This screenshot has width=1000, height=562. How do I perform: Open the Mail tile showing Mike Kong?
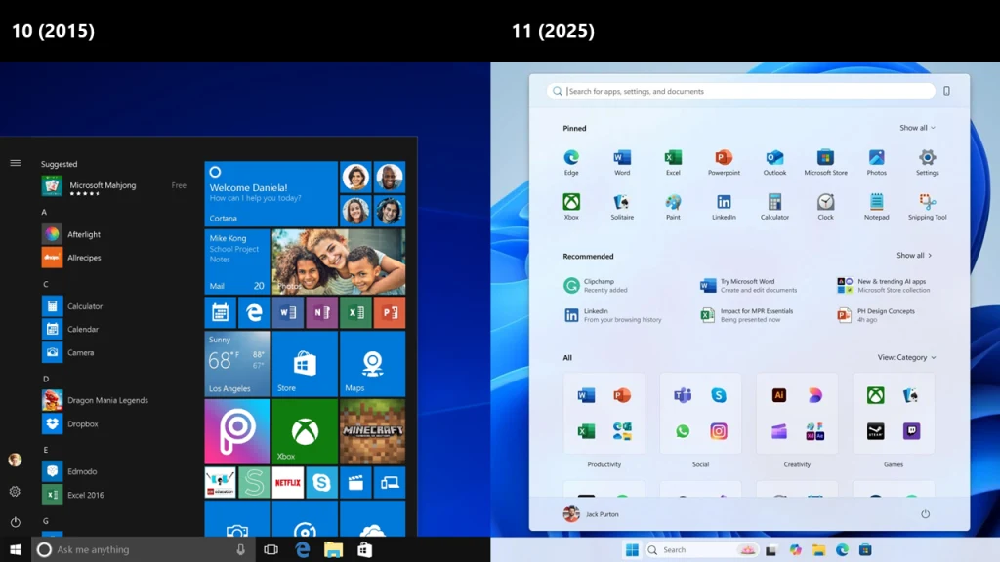click(x=236, y=261)
